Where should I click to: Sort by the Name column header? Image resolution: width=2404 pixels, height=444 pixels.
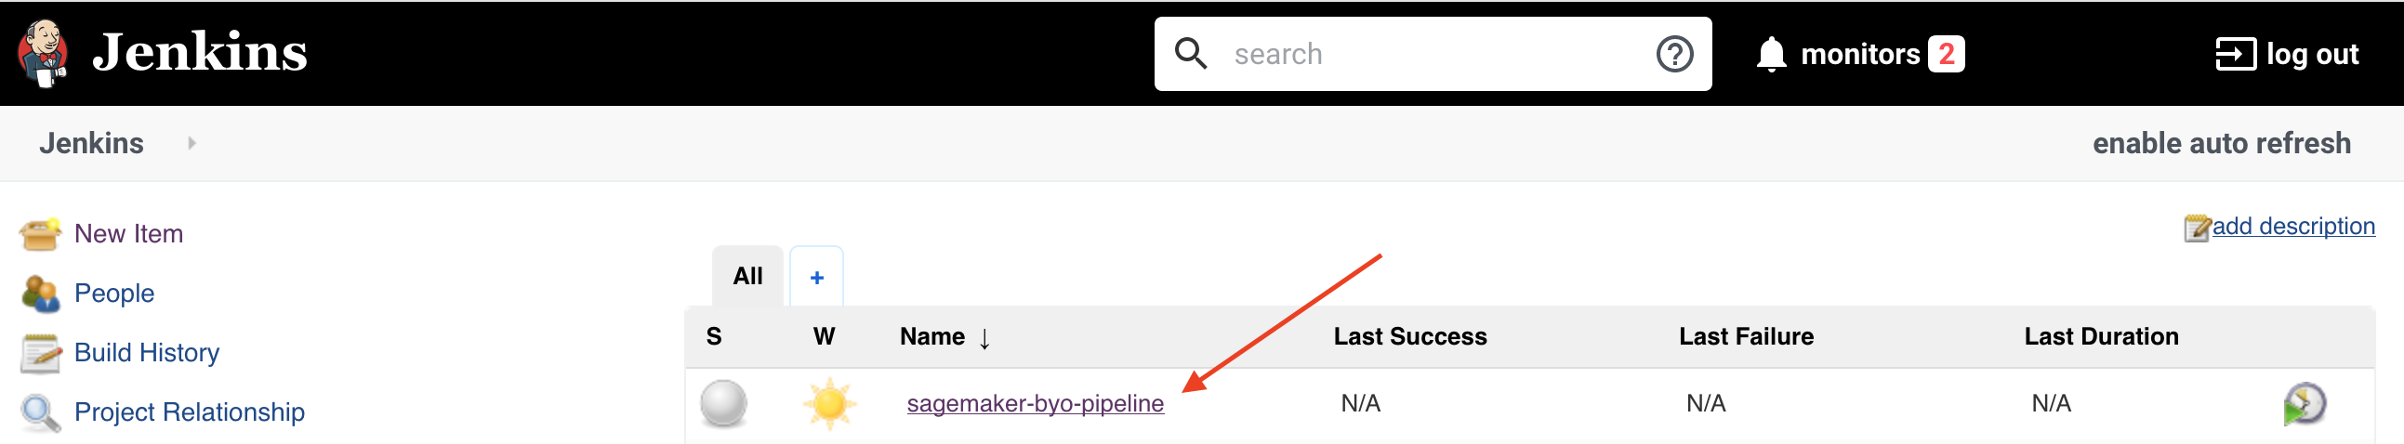(x=931, y=337)
